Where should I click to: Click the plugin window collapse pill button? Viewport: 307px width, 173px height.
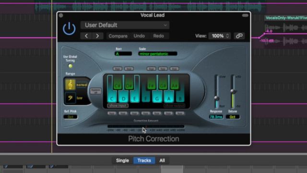tap(245, 15)
